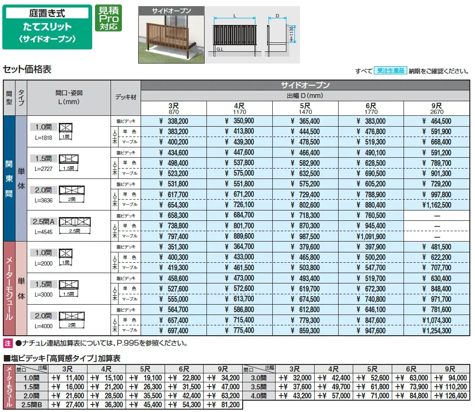Viewport: 475px width, 412px height.
Task: Click the surcharge +¥63,200
Action: click(x=223, y=396)
